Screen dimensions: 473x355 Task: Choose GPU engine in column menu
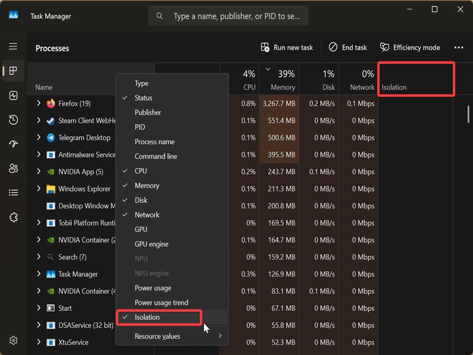pyautogui.click(x=172, y=244)
